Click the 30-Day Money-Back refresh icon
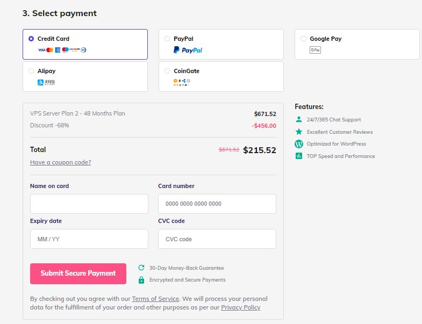 [x=141, y=268]
